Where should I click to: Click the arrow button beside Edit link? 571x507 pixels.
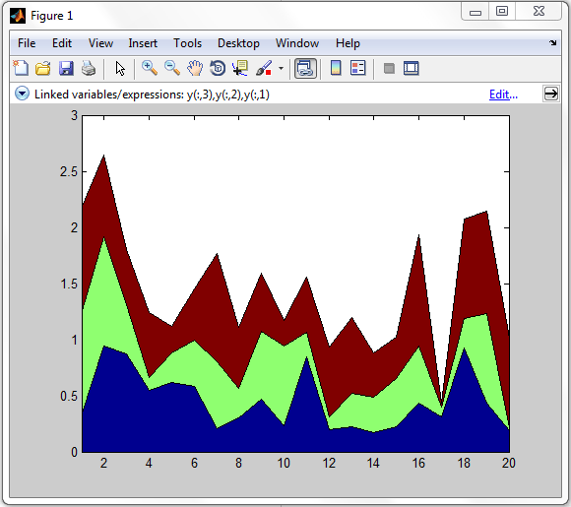[x=550, y=94]
